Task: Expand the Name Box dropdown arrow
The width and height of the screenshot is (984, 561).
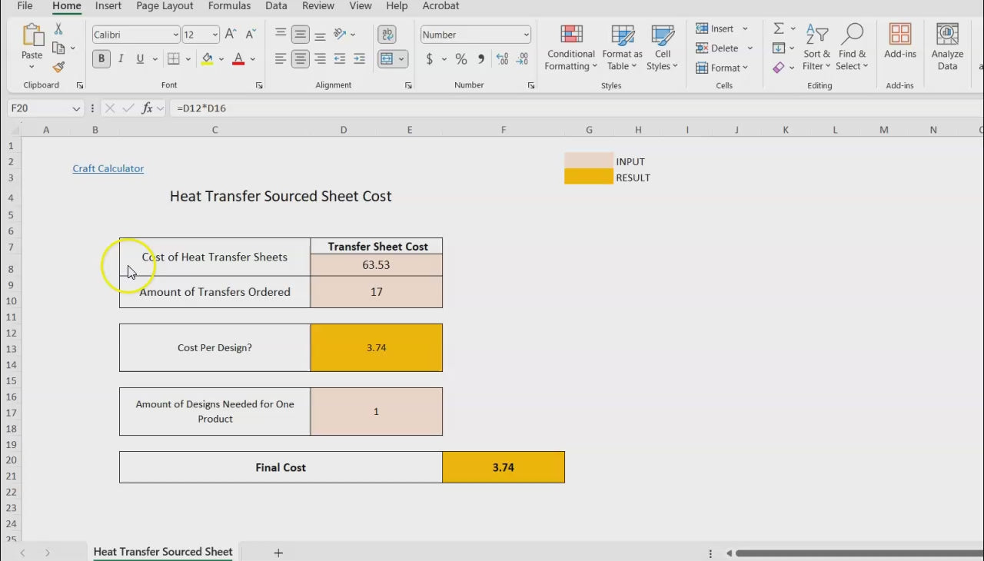Action: (x=76, y=108)
